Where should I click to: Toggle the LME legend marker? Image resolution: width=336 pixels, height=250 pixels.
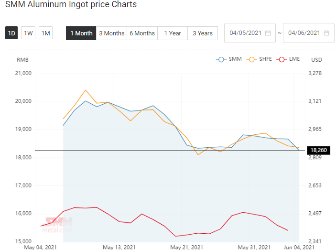[x=282, y=59]
